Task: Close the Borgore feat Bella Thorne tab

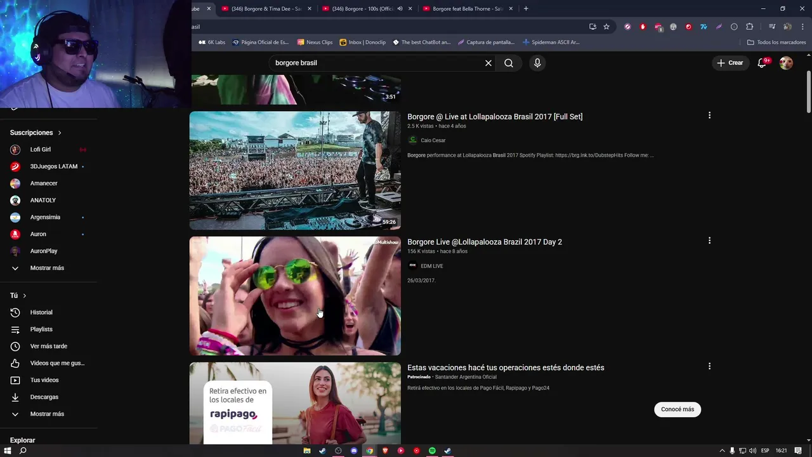Action: 511,9
